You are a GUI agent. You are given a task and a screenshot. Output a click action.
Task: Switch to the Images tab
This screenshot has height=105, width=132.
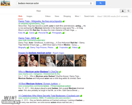(29, 16)
